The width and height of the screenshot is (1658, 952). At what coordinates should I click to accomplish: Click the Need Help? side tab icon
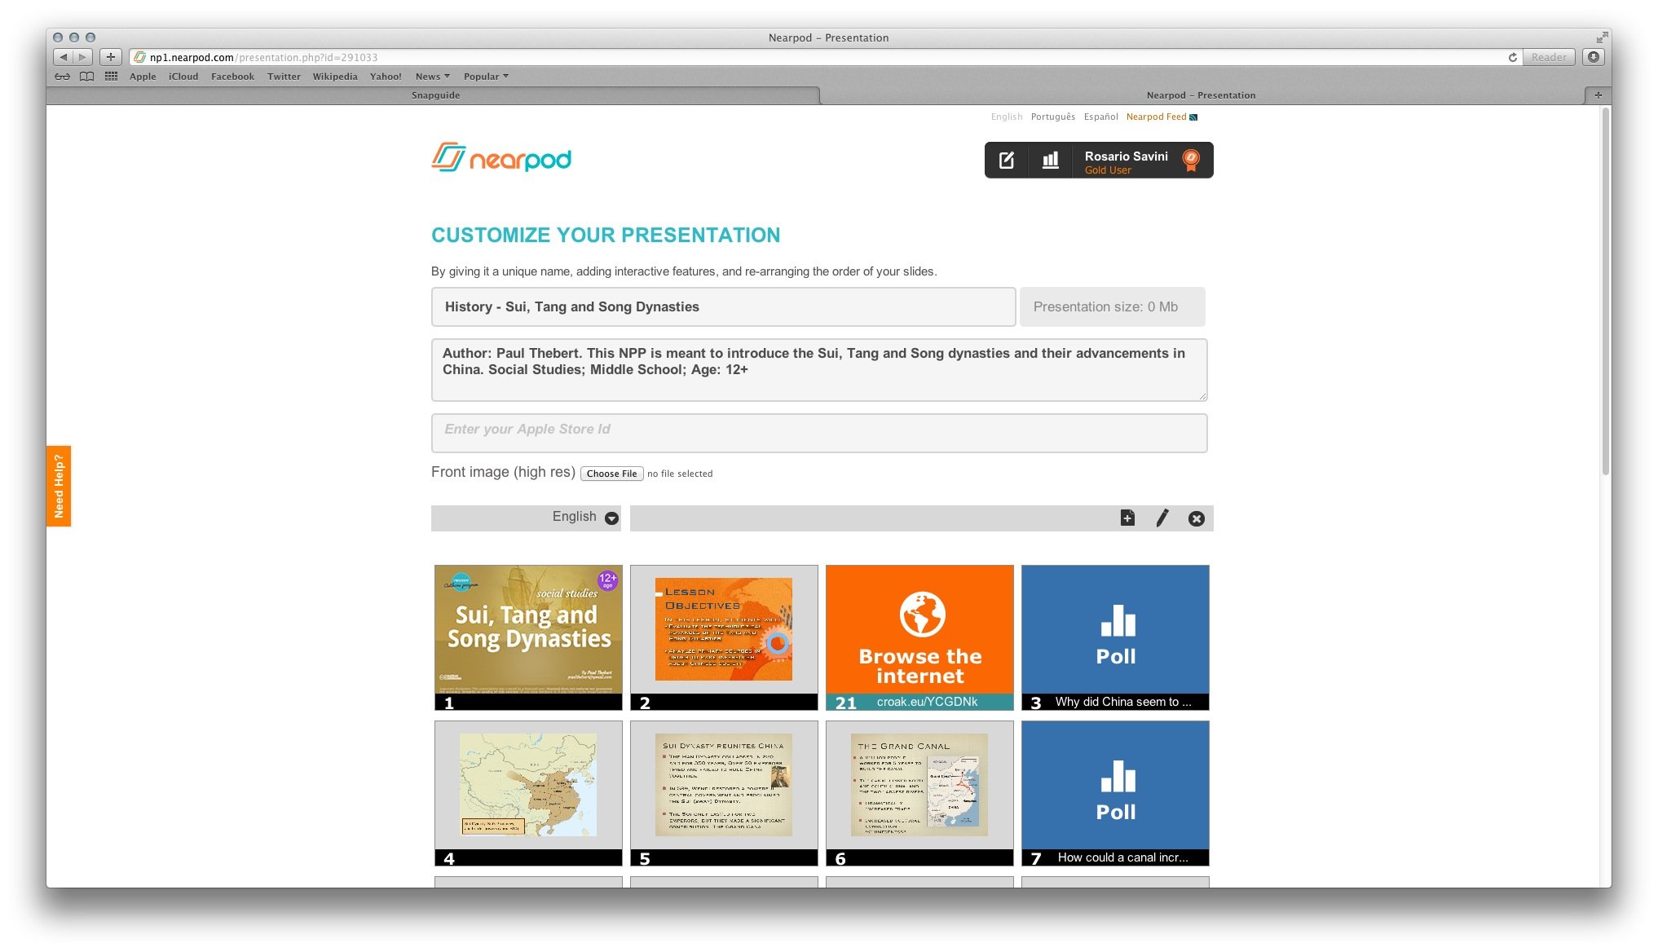point(61,484)
